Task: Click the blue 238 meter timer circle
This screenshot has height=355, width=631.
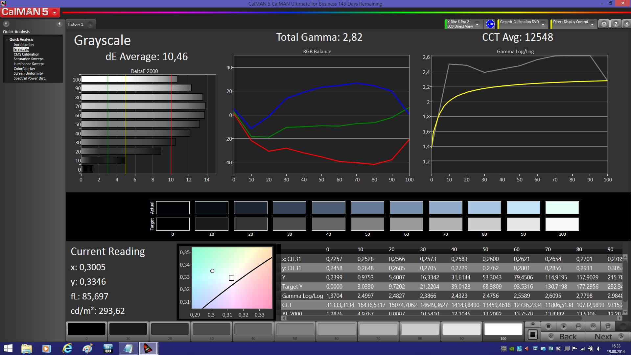Action: click(490, 24)
